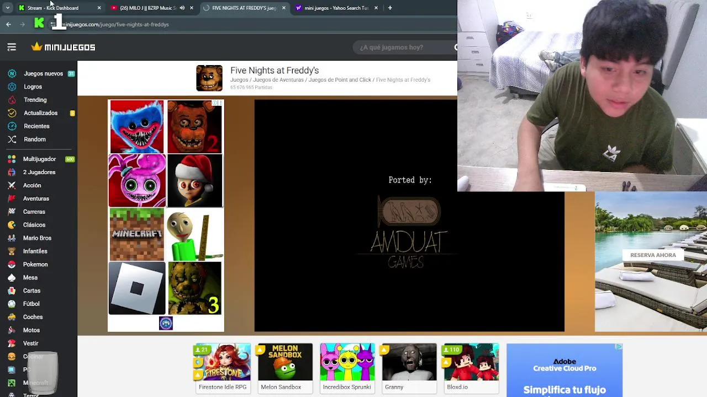707x397 pixels.
Task: Click the Infantiles category icon
Action: tap(12, 251)
